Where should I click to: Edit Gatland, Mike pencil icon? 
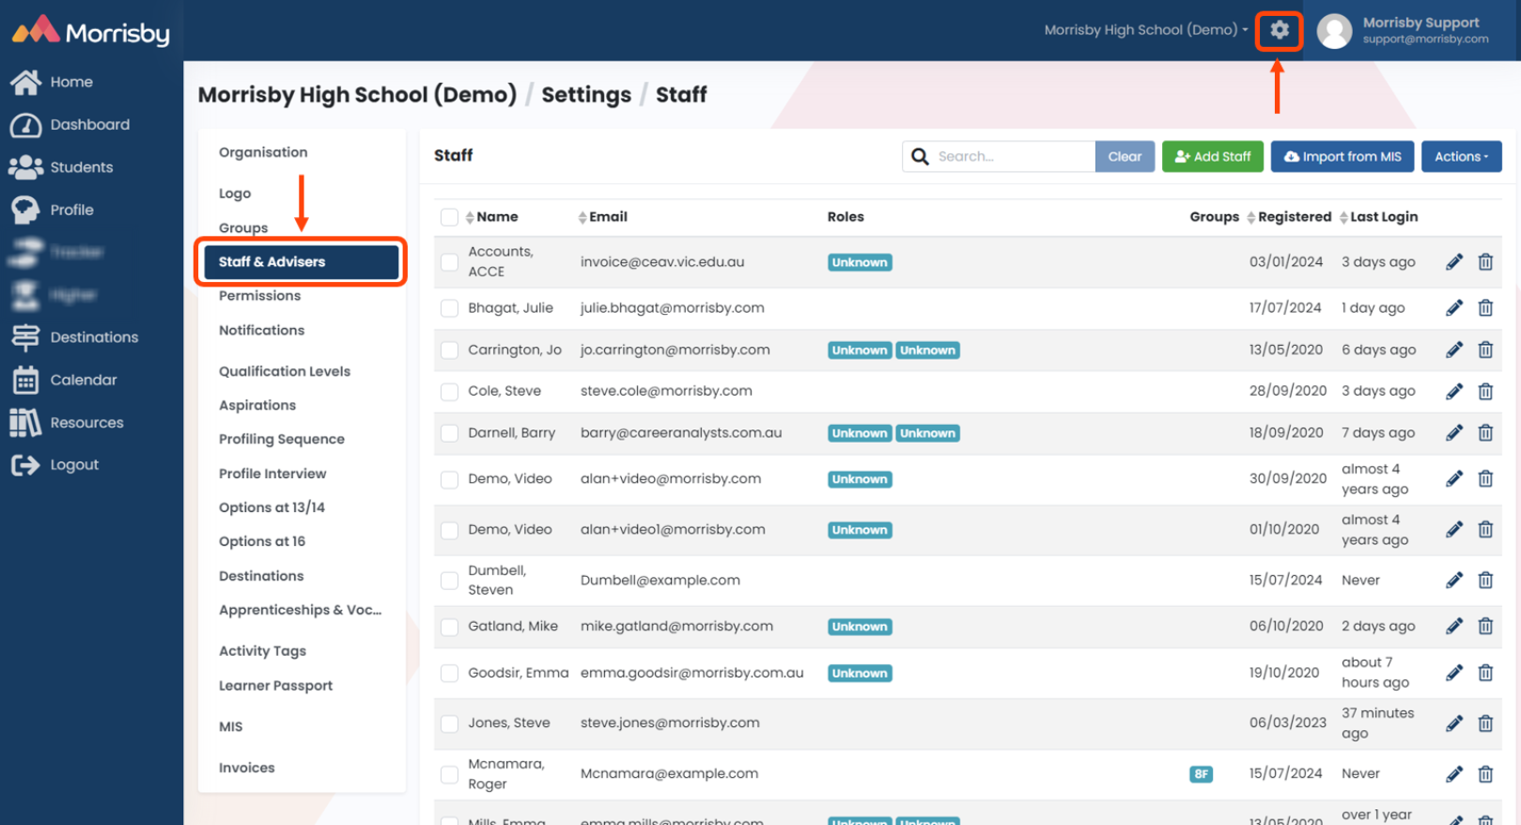click(1454, 626)
